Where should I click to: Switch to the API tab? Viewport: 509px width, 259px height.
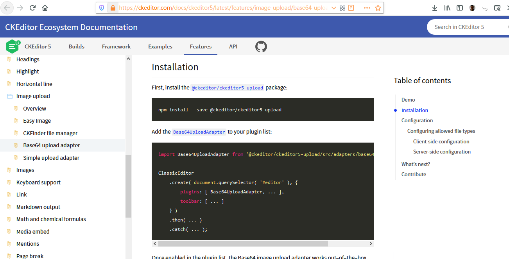233,46
